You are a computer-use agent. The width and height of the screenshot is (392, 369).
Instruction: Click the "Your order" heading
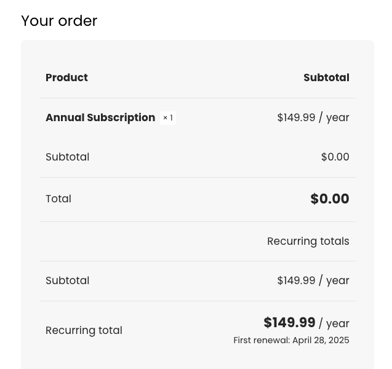59,21
